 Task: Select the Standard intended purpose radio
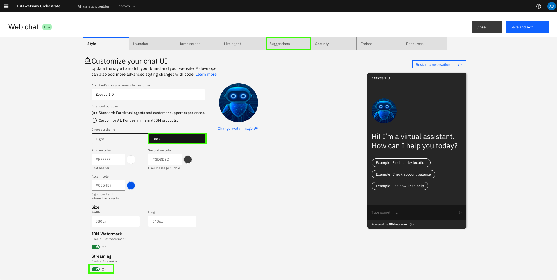click(94, 113)
